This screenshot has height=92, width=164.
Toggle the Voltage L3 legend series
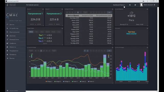(66, 82)
